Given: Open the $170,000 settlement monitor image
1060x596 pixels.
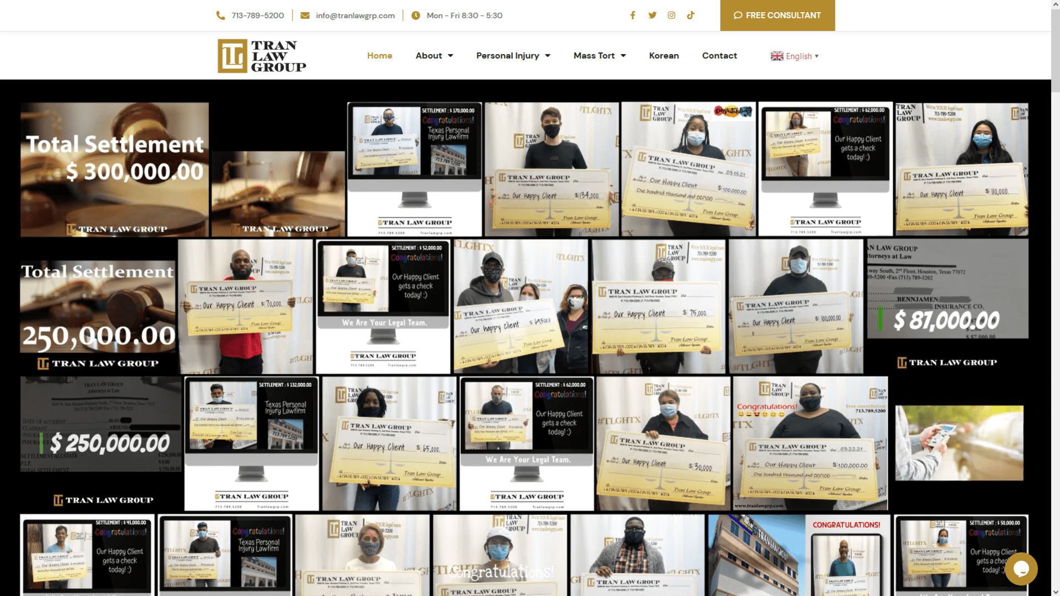Looking at the screenshot, I should (415, 169).
